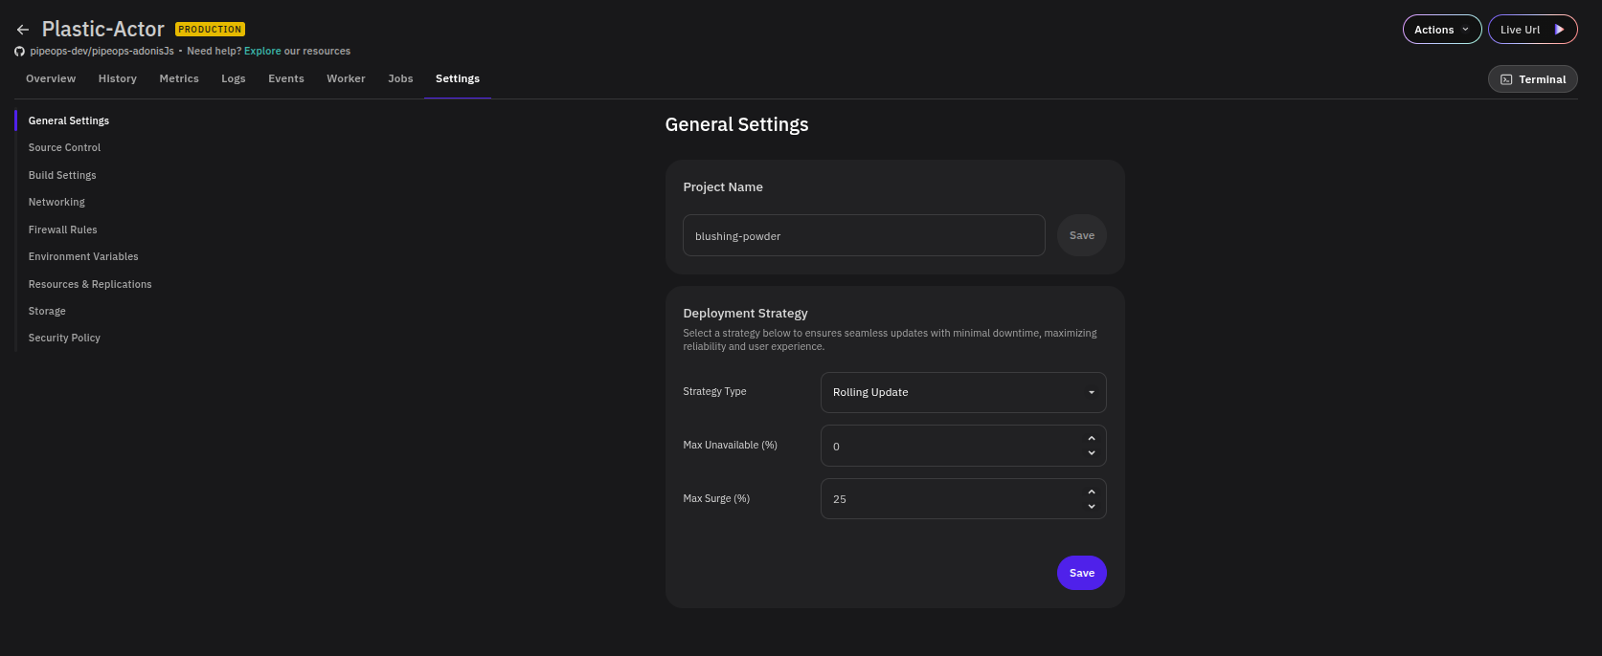
Task: Click the GitHub icon beside pipeops-dev repo
Action: [19, 52]
